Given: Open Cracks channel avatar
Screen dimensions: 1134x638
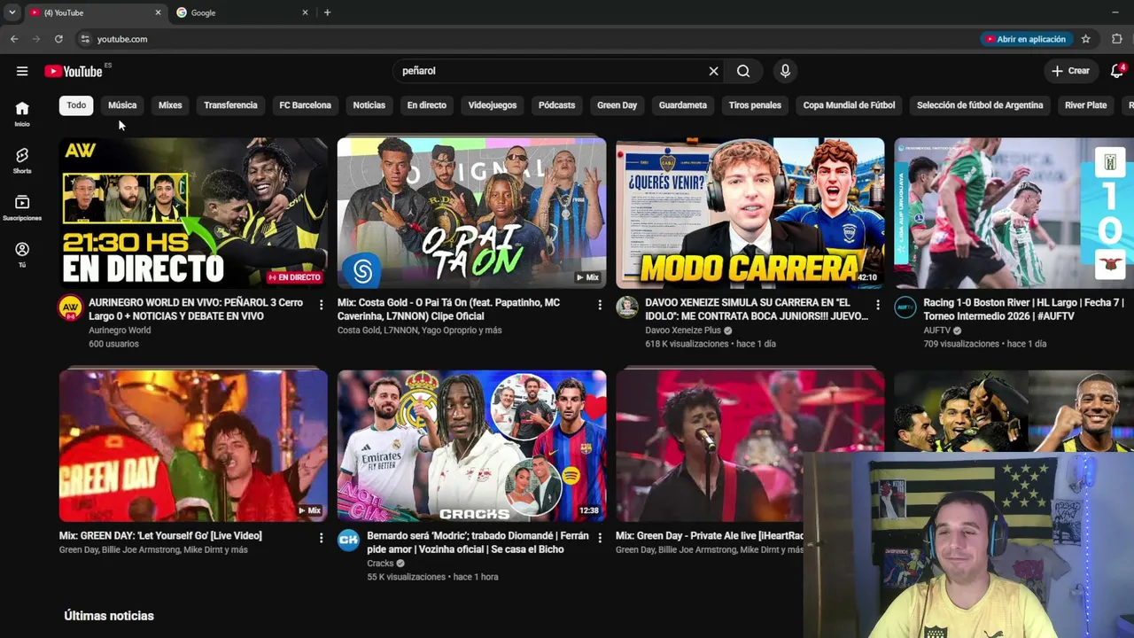Looking at the screenshot, I should pos(349,541).
